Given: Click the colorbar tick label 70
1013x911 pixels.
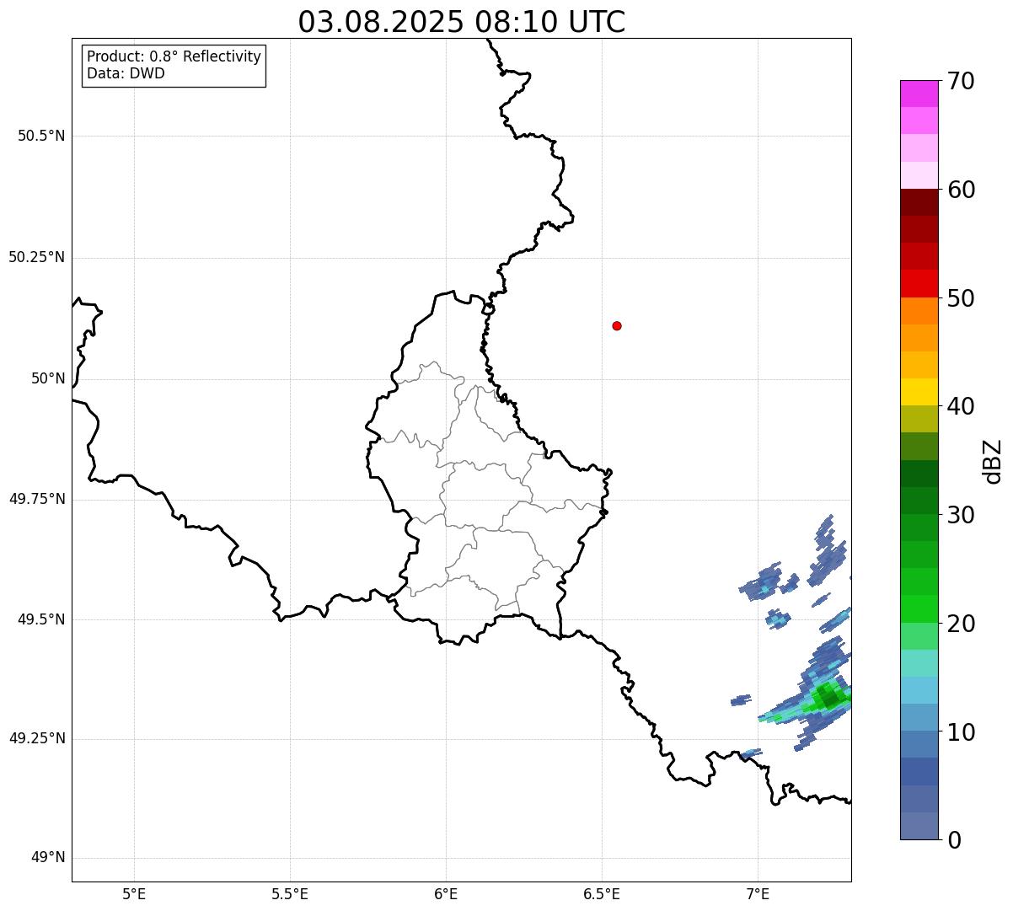Looking at the screenshot, I should [961, 81].
